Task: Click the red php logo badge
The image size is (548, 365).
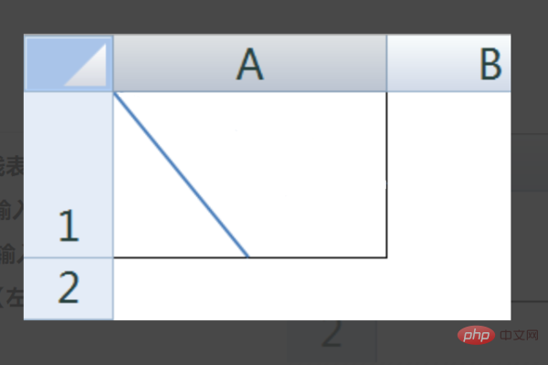Action: coord(476,335)
